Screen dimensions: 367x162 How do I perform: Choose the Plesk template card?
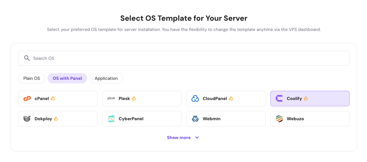[142, 98]
